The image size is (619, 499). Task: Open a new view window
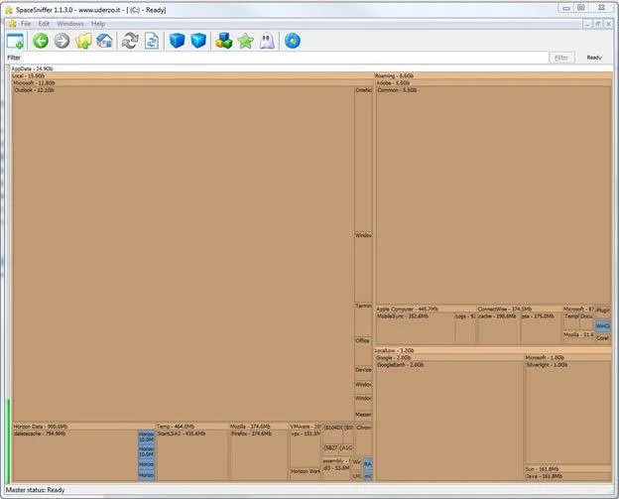pyautogui.click(x=16, y=41)
